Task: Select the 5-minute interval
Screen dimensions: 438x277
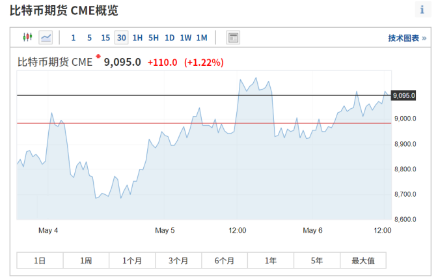Action: 89,38
